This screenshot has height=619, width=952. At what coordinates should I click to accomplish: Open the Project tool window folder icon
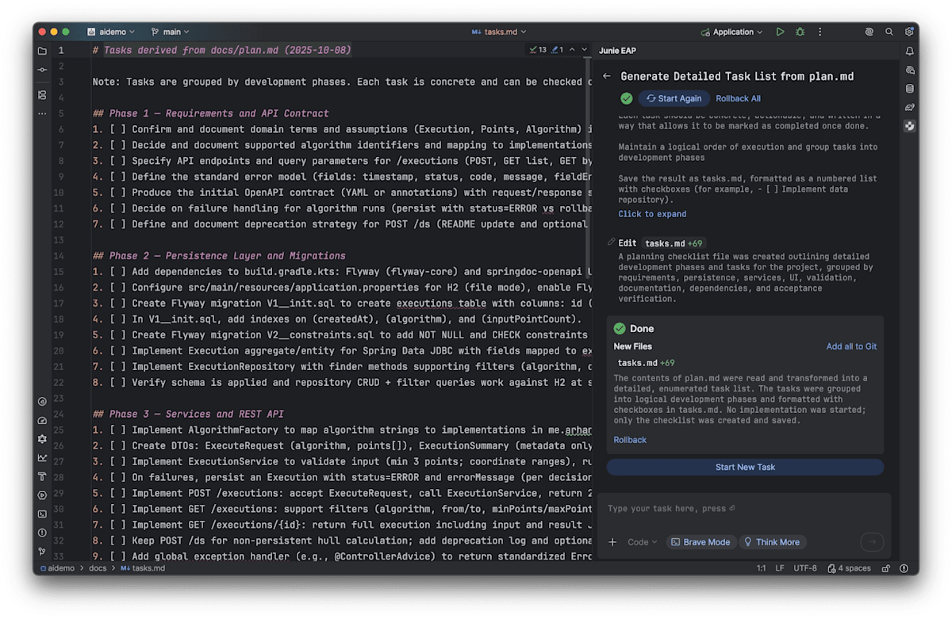tap(42, 51)
